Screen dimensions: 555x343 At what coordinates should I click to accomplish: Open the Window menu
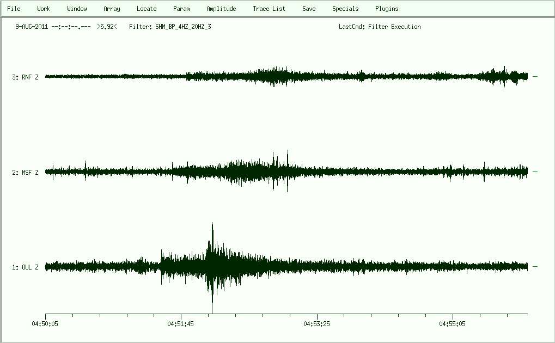click(77, 9)
